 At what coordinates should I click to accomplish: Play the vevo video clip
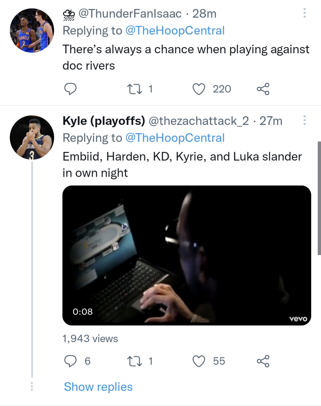coord(187,255)
